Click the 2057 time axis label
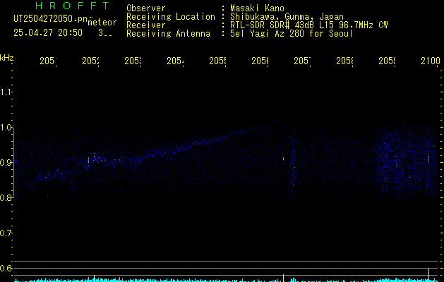444x282 pixels. click(302, 61)
